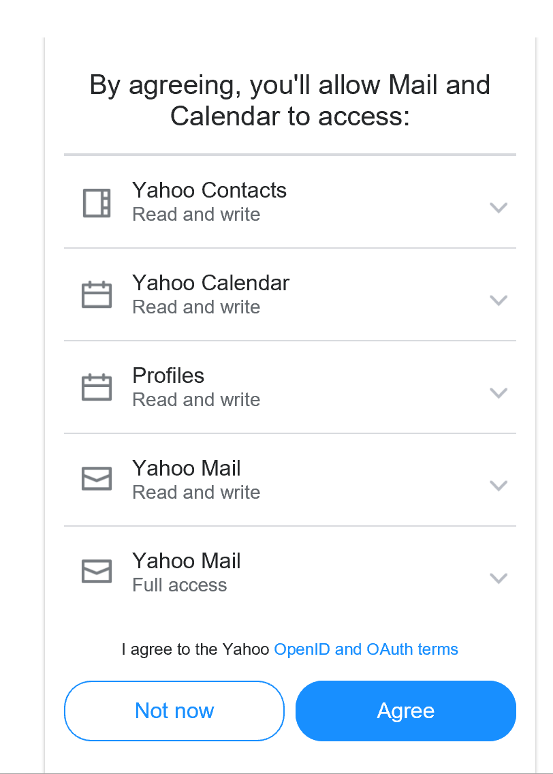Click the envelope icon for Yahoo Mail Read and write
Viewport: 553px width, 774px height.
[97, 479]
